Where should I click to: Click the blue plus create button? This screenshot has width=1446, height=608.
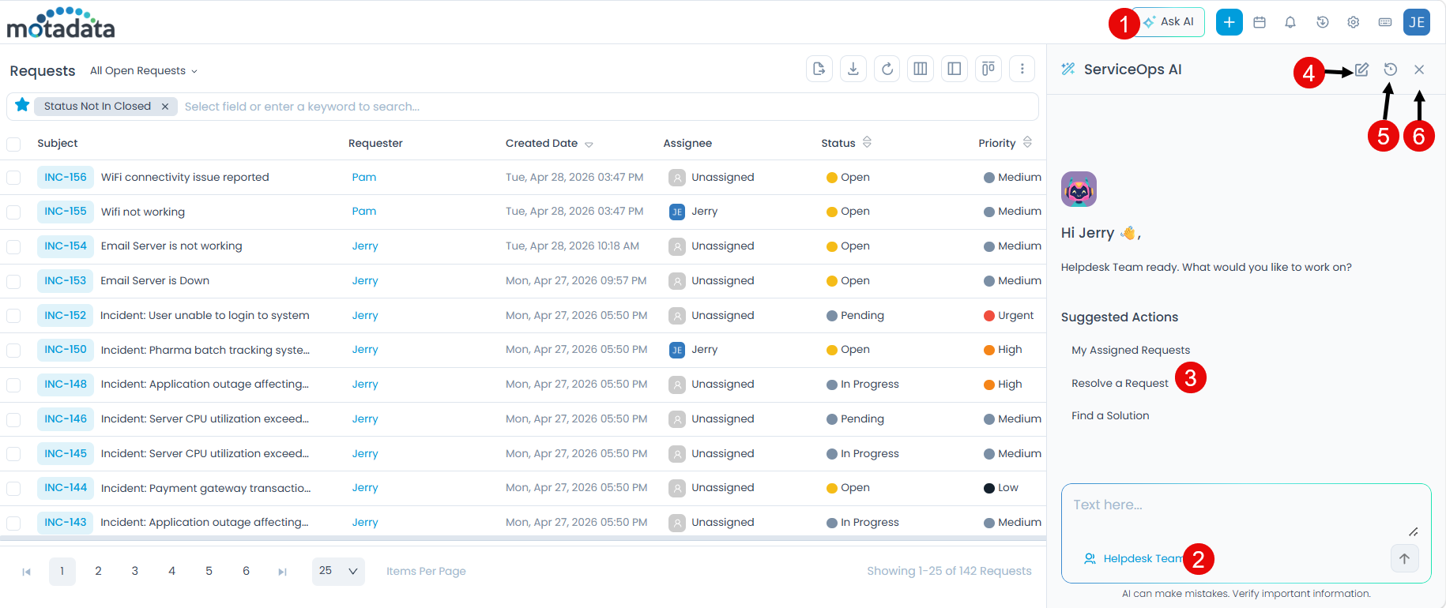click(x=1229, y=22)
